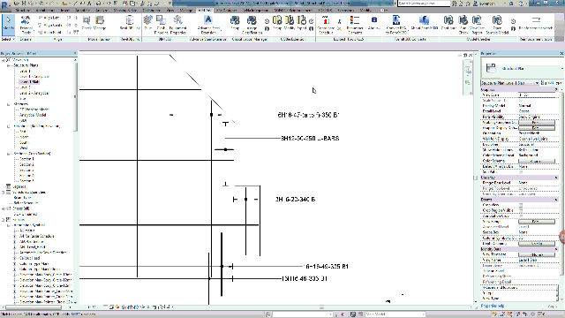Collapse the Structural Plans tree node
This screenshot has height=318, width=565.
8,65
